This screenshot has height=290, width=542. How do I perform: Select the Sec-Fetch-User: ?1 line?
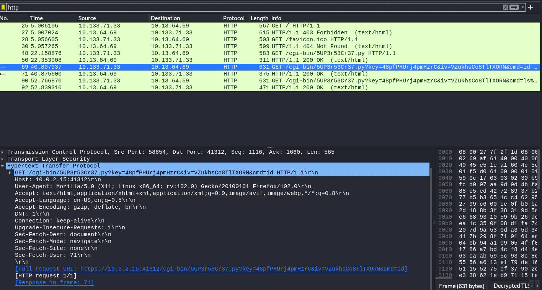click(x=53, y=255)
